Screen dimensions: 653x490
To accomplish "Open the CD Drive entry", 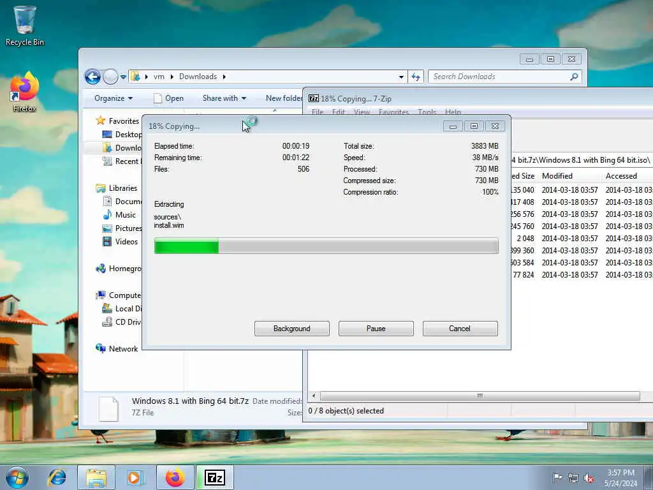I will point(122,322).
